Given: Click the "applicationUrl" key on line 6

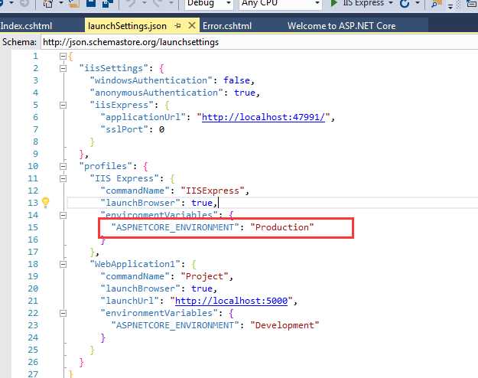Looking at the screenshot, I should click(143, 117).
